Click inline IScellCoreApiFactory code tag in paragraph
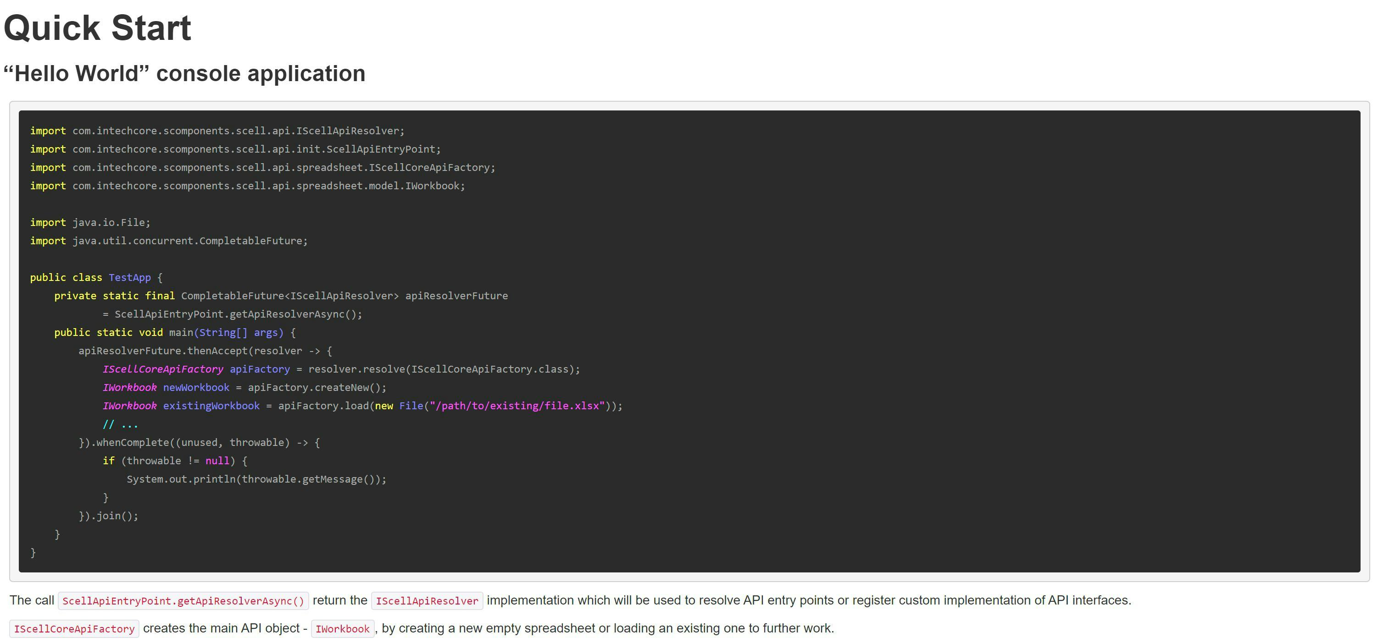The width and height of the screenshot is (1378, 643). 74,629
